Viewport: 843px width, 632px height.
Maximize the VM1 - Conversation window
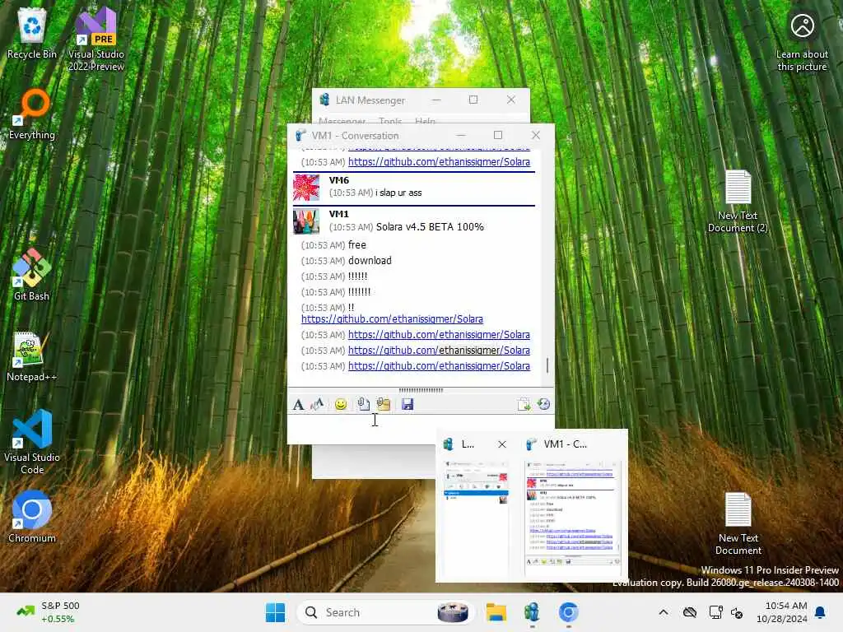(x=498, y=135)
